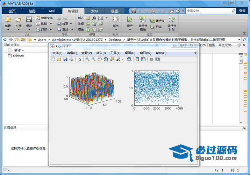Expand the address path dropdown arrow
The width and height of the screenshot is (250, 175).
(239, 40)
